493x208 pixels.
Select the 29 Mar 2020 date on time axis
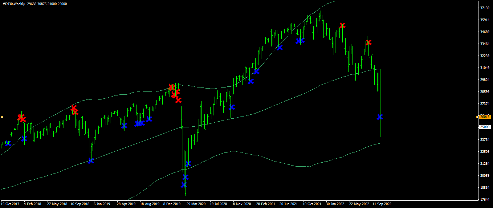click(196, 204)
